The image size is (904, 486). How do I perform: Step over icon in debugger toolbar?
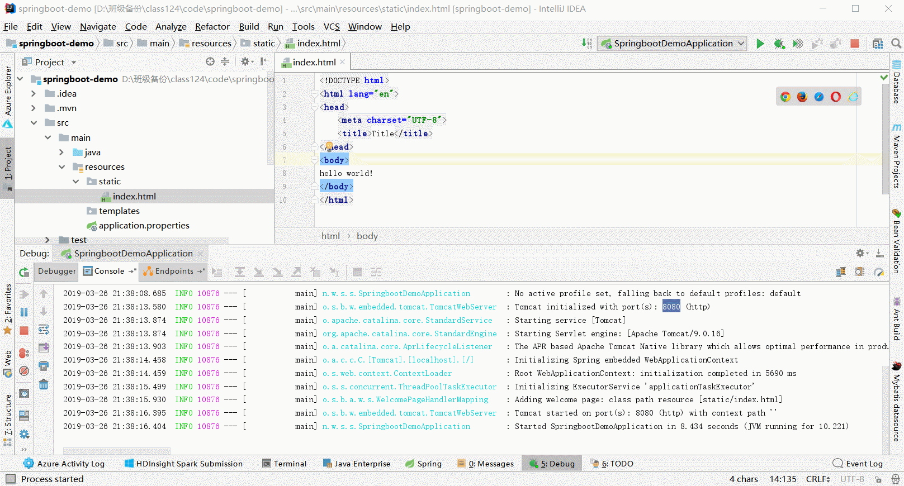point(240,272)
